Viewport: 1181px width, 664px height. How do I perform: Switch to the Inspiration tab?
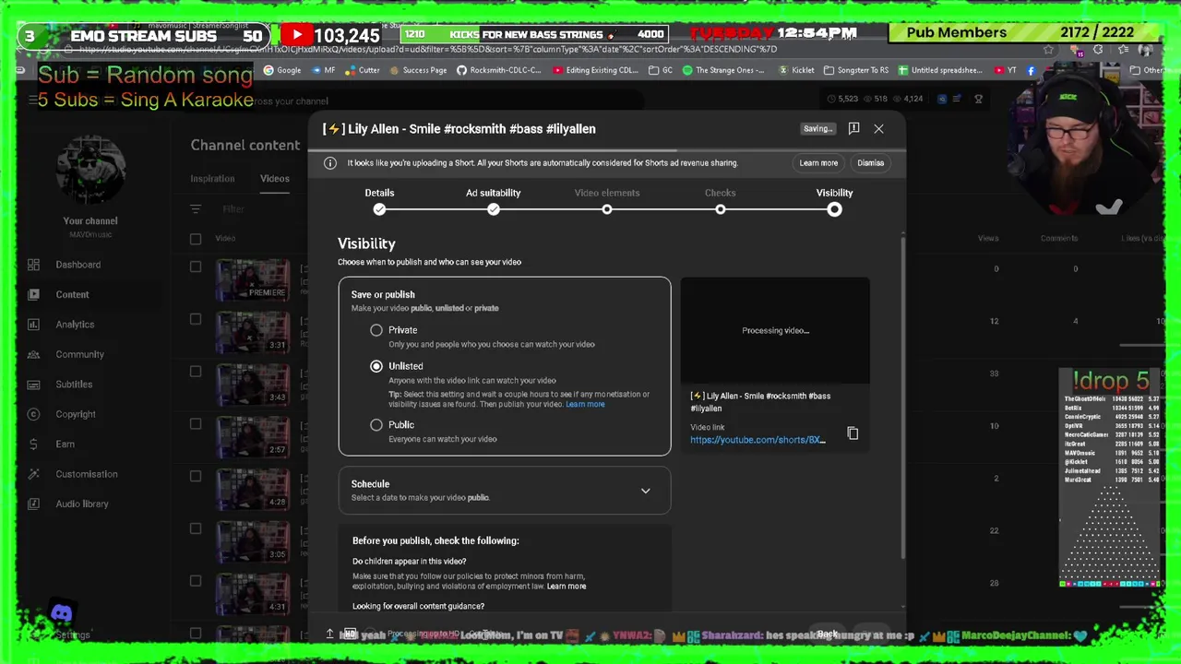click(x=212, y=179)
